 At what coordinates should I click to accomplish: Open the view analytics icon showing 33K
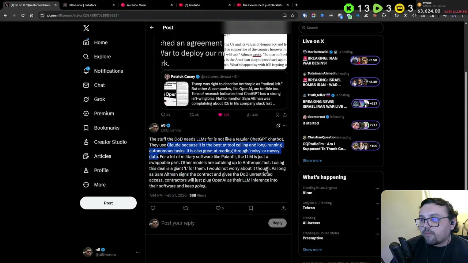[x=249, y=115]
